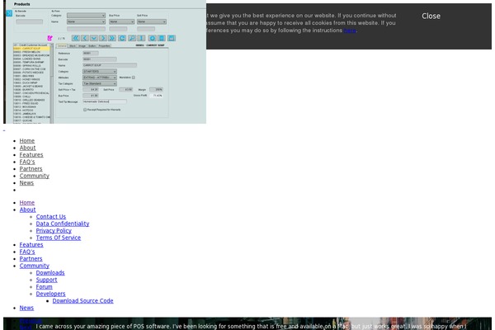Open the Support link

coord(46,280)
